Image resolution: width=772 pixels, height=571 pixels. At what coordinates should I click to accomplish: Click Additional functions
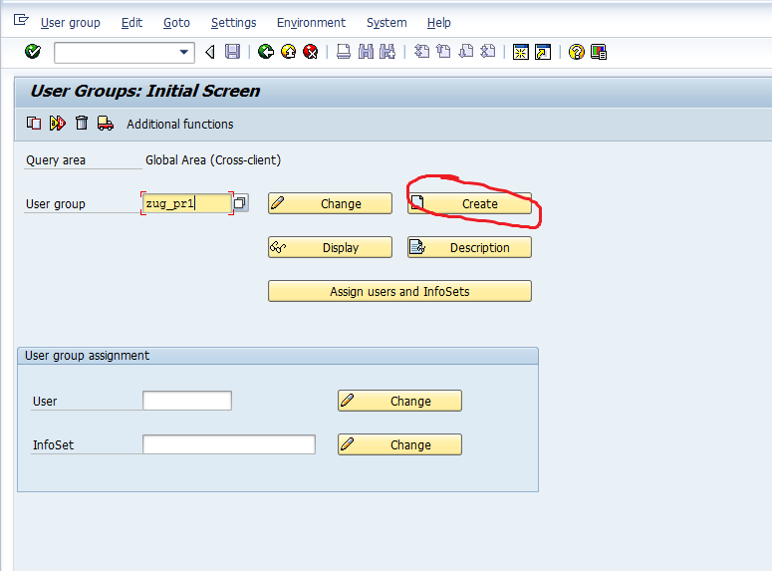tap(180, 125)
